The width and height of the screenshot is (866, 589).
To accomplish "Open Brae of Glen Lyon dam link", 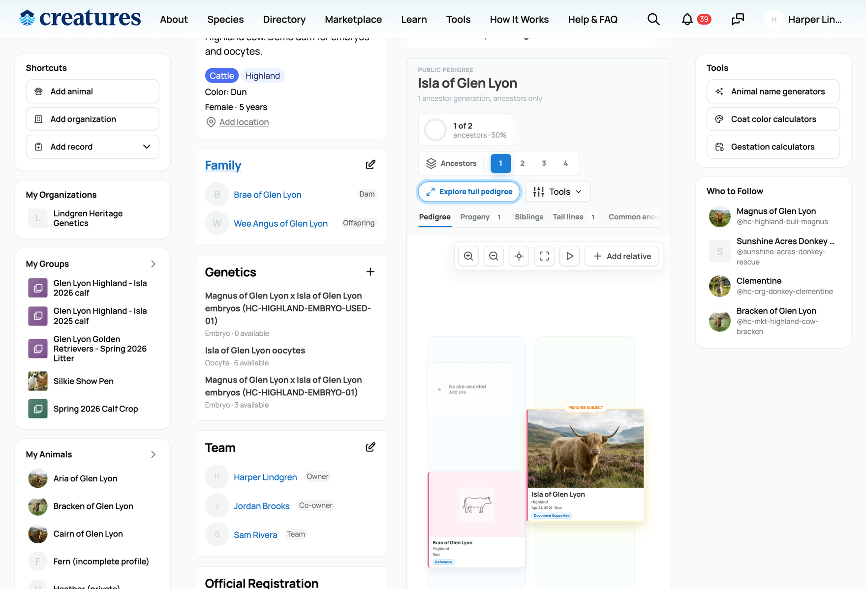I will tap(267, 195).
